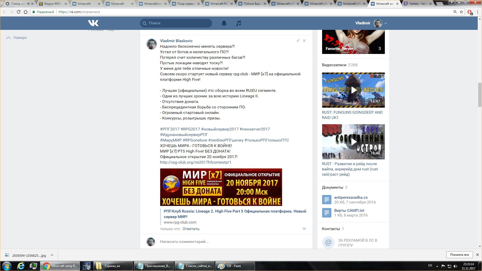This screenshot has height=271, width=482.
Task: Click the VK logo in the header
Action: click(93, 23)
